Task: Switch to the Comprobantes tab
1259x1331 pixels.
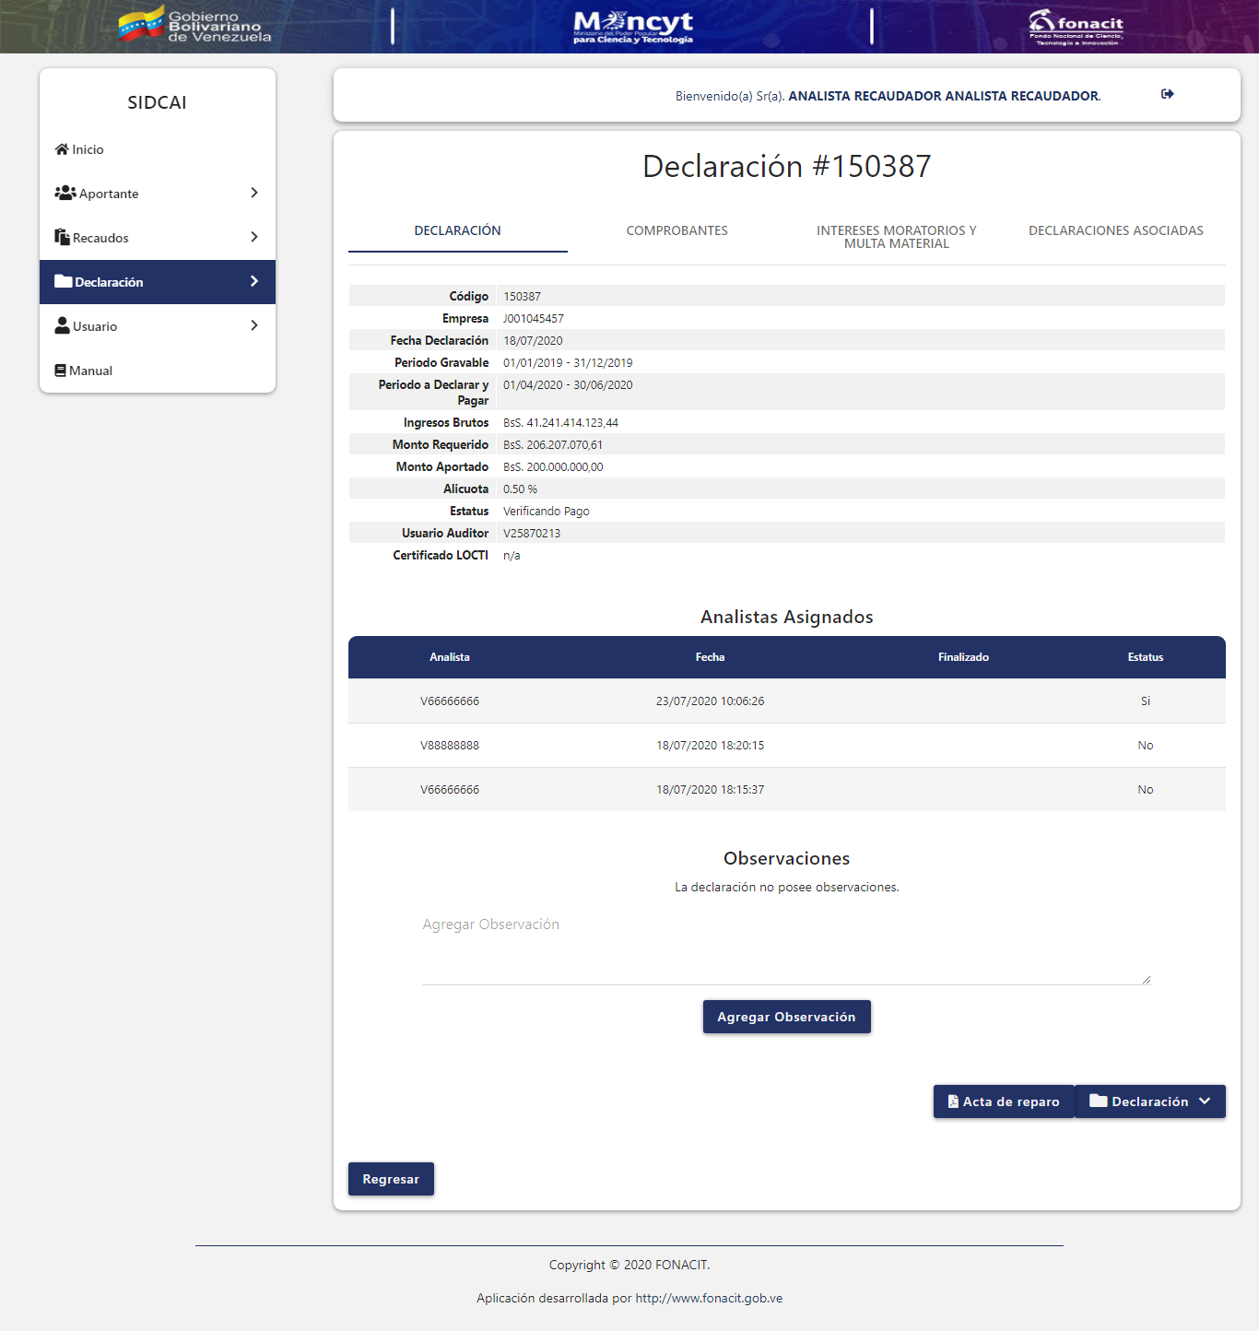Action: coord(677,230)
